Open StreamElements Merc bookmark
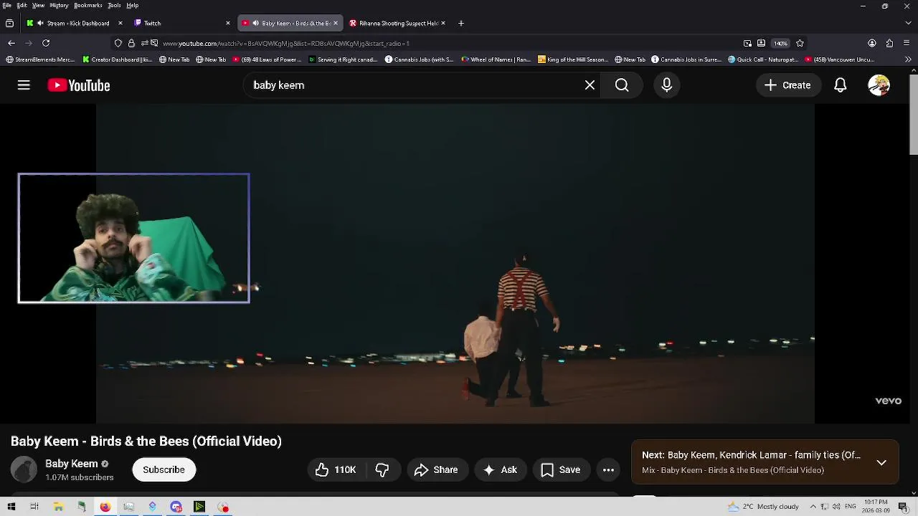This screenshot has height=516, width=918. (40, 59)
